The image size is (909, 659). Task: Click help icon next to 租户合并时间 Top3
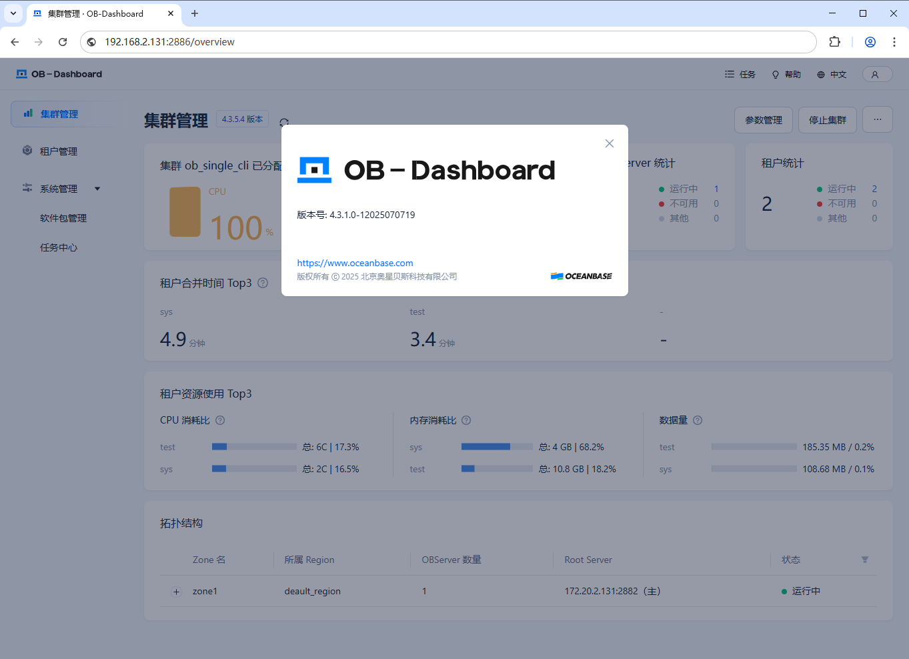(263, 283)
